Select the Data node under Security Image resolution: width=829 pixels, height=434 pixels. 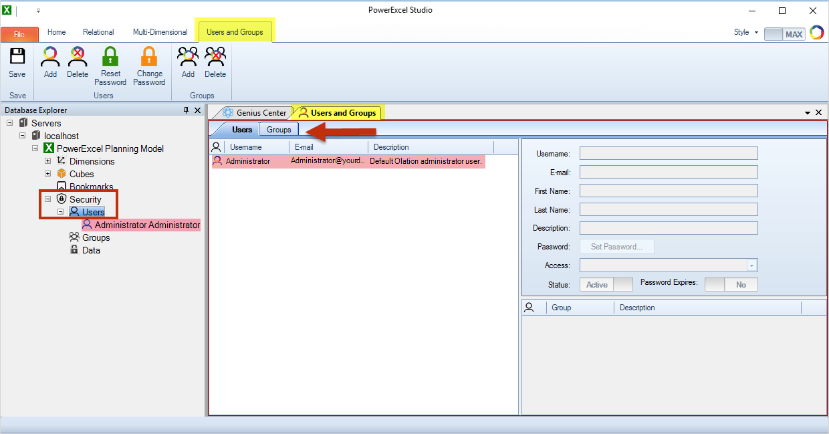91,250
